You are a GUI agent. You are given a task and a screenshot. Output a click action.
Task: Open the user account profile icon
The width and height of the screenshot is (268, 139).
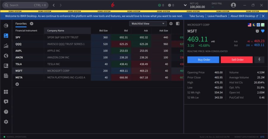click(233, 5)
